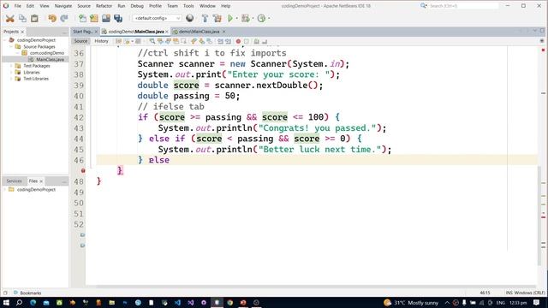Switch to the Services tab
548x308 pixels.
14,181
